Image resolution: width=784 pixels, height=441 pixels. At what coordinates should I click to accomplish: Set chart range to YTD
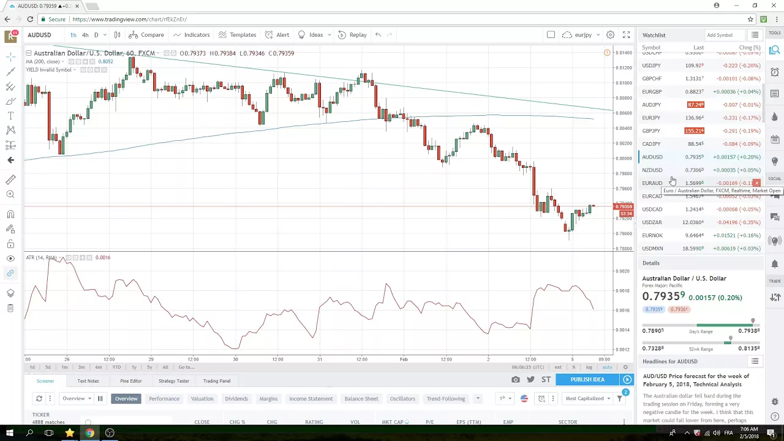pos(116,367)
